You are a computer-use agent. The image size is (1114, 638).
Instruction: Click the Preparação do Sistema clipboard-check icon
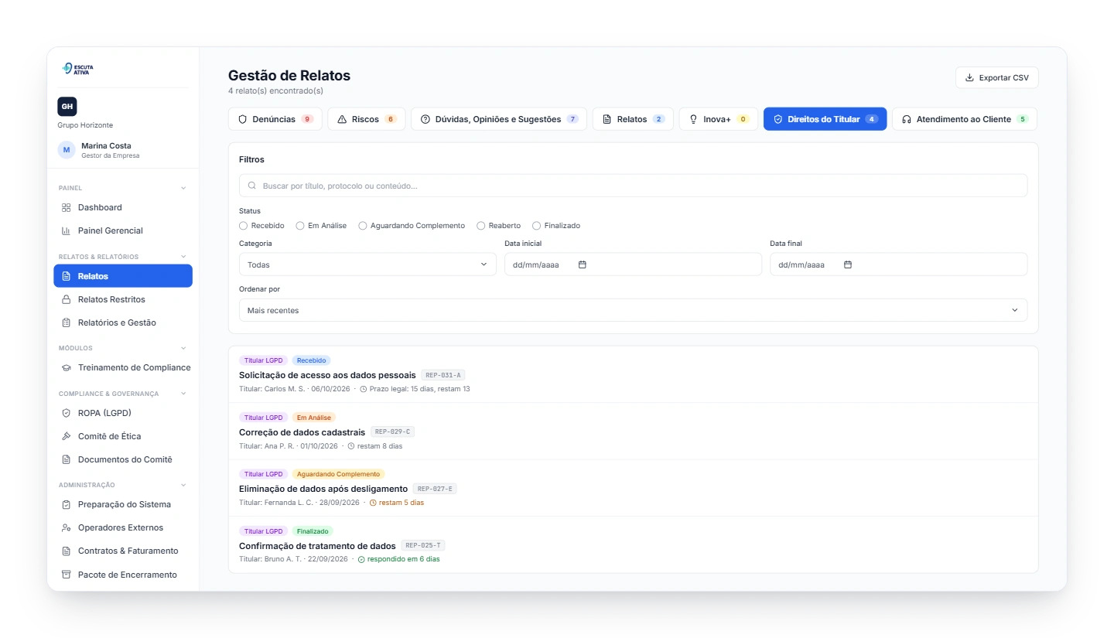(67, 504)
